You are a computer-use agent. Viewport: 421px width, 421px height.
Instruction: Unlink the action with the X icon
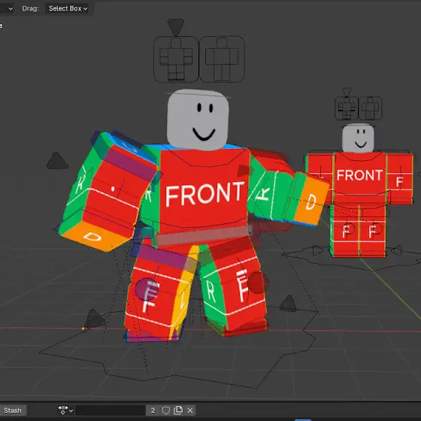tap(189, 410)
